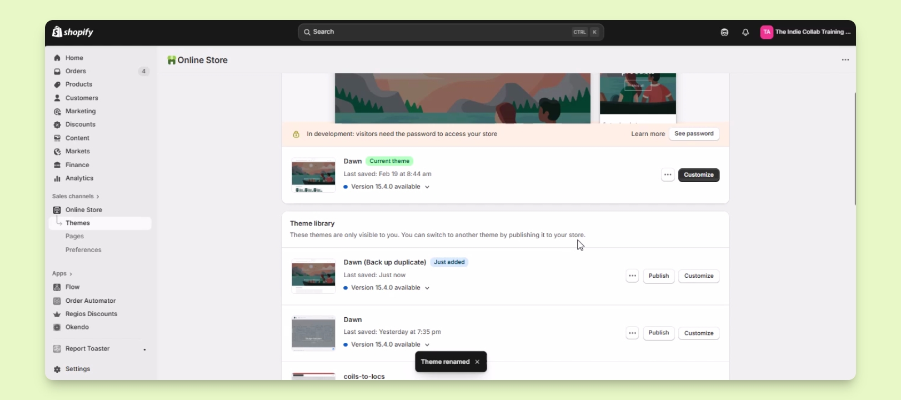This screenshot has height=400, width=901.
Task: Click the Discounts badge icon
Action: tap(57, 124)
